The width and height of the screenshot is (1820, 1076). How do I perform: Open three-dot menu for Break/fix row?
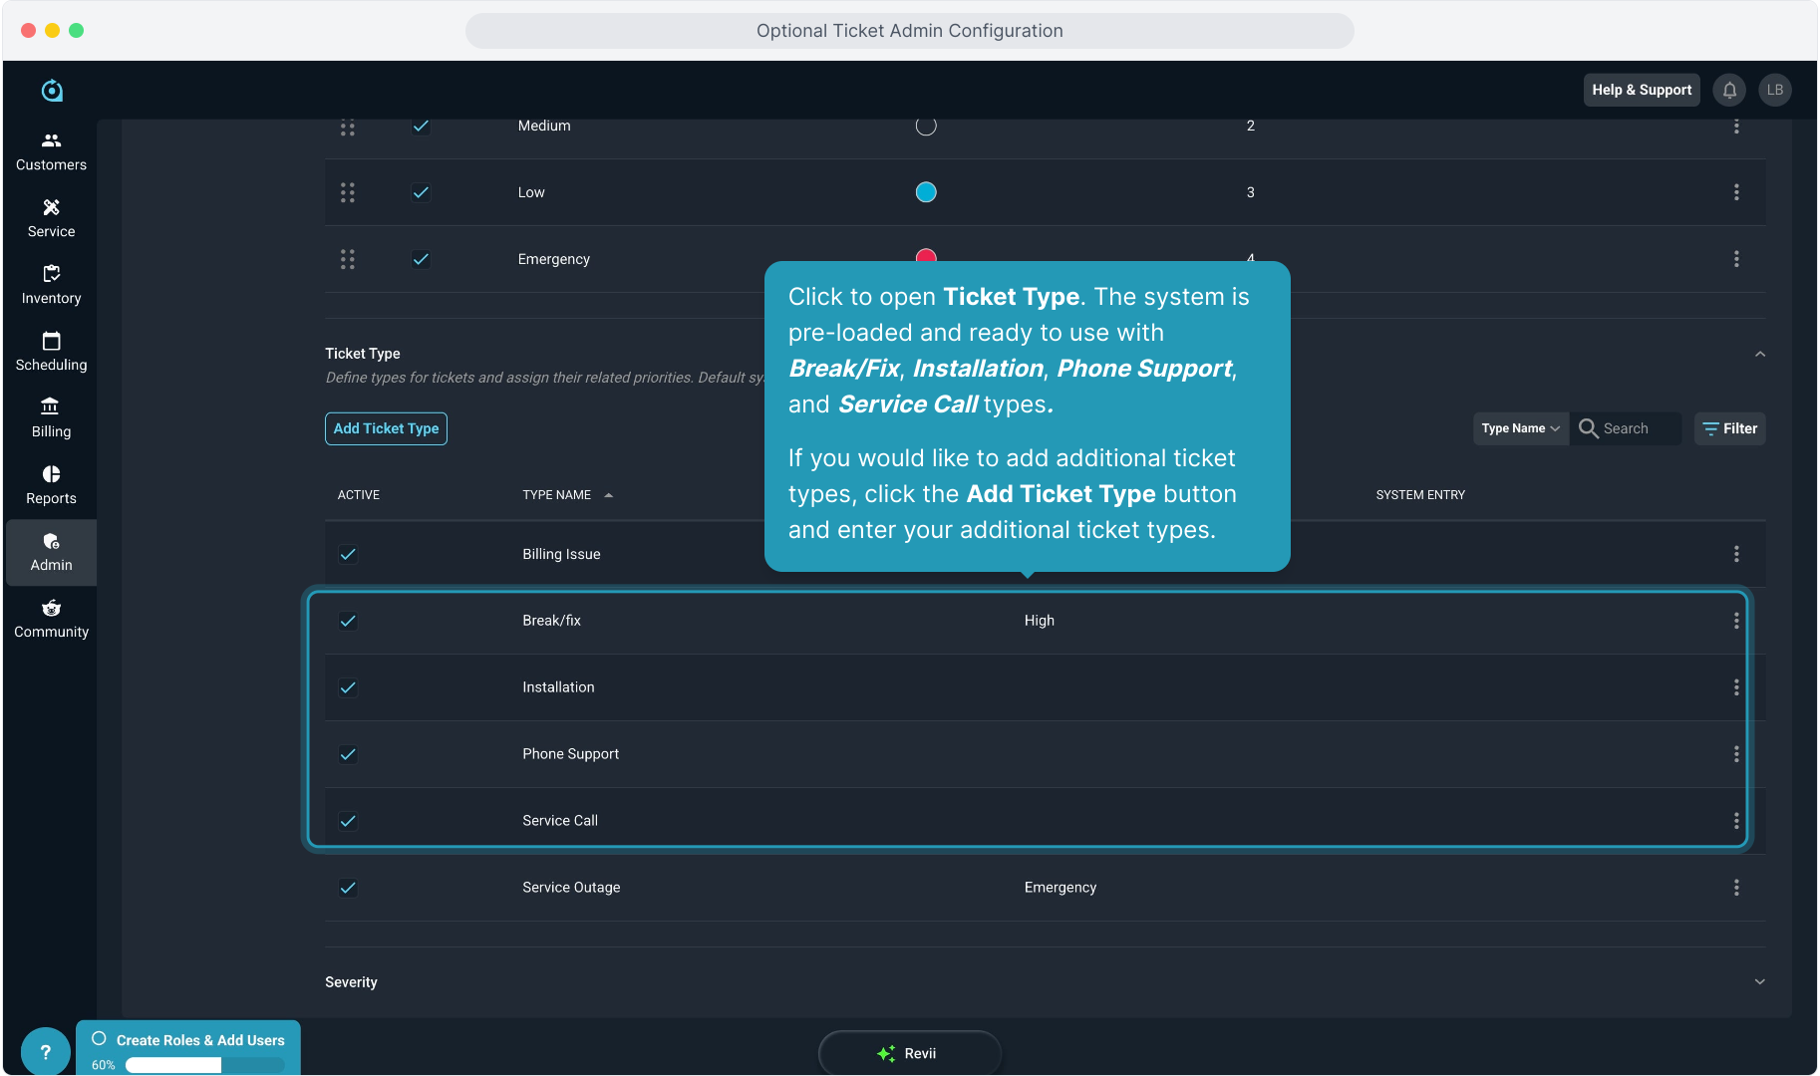(1735, 621)
